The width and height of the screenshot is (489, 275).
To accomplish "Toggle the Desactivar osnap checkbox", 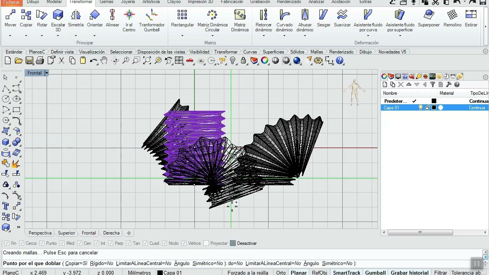I will [233, 243].
